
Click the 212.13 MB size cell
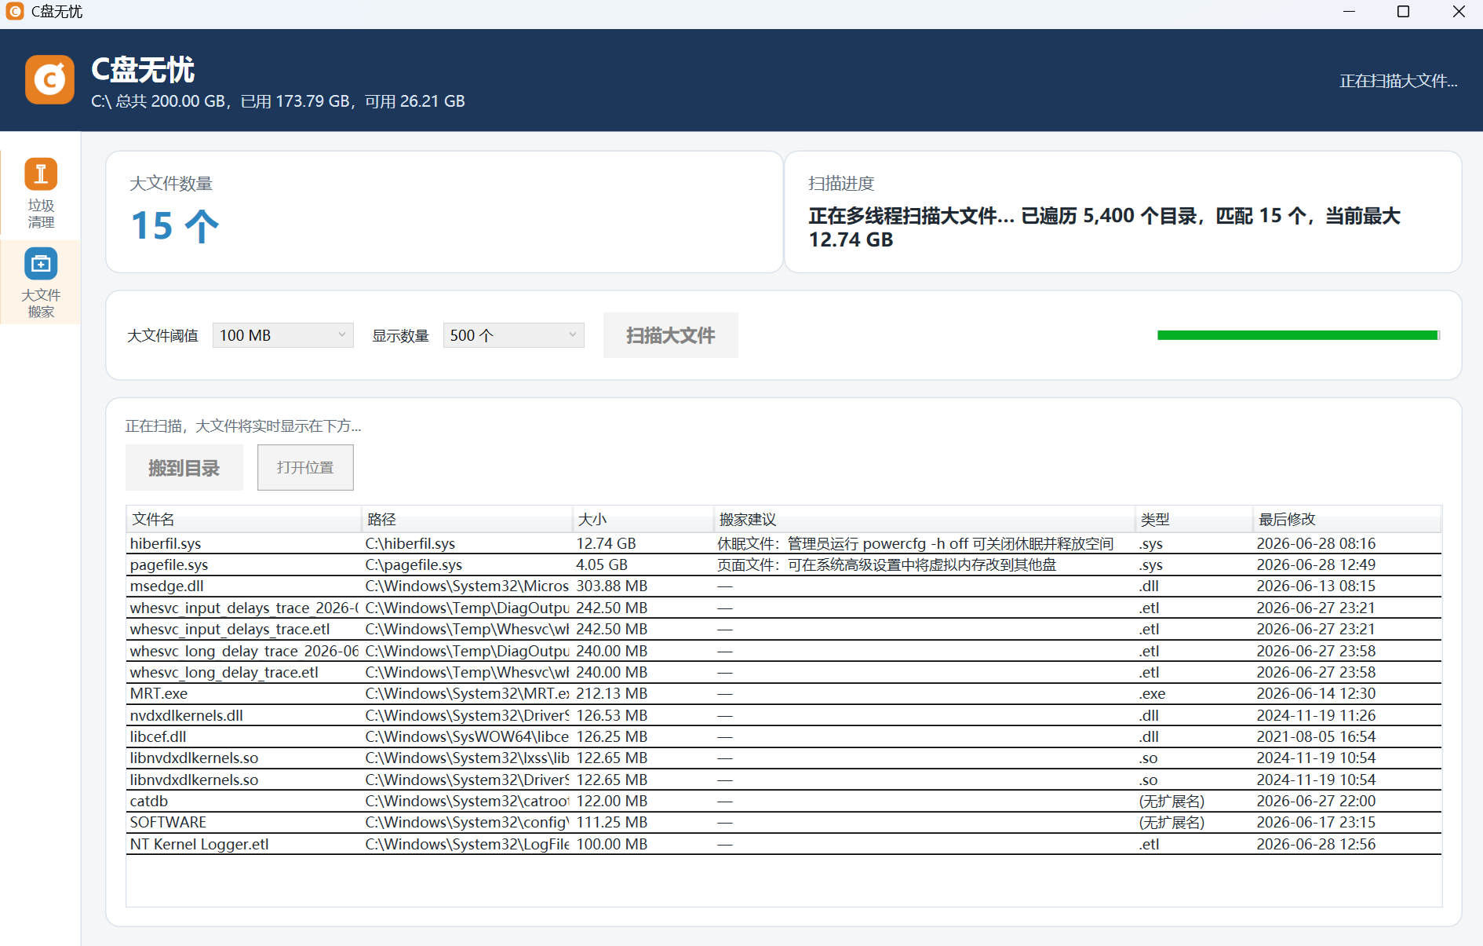pos(612,693)
